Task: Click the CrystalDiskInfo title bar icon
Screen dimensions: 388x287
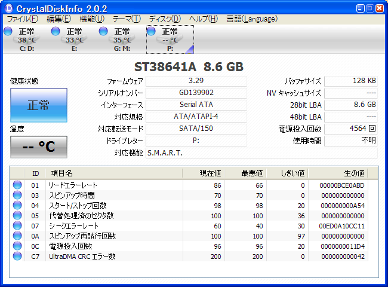Action: coord(8,8)
